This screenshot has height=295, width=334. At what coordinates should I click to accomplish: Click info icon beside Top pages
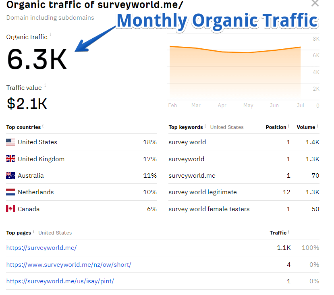point(33,232)
